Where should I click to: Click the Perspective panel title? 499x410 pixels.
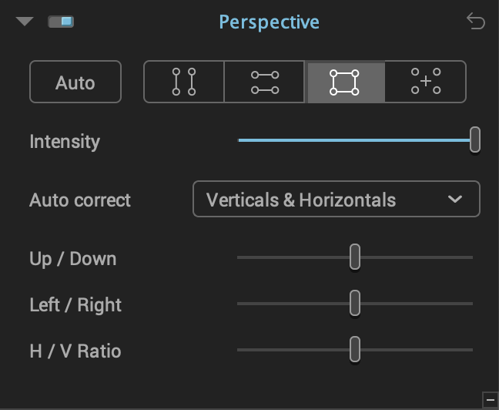point(270,22)
